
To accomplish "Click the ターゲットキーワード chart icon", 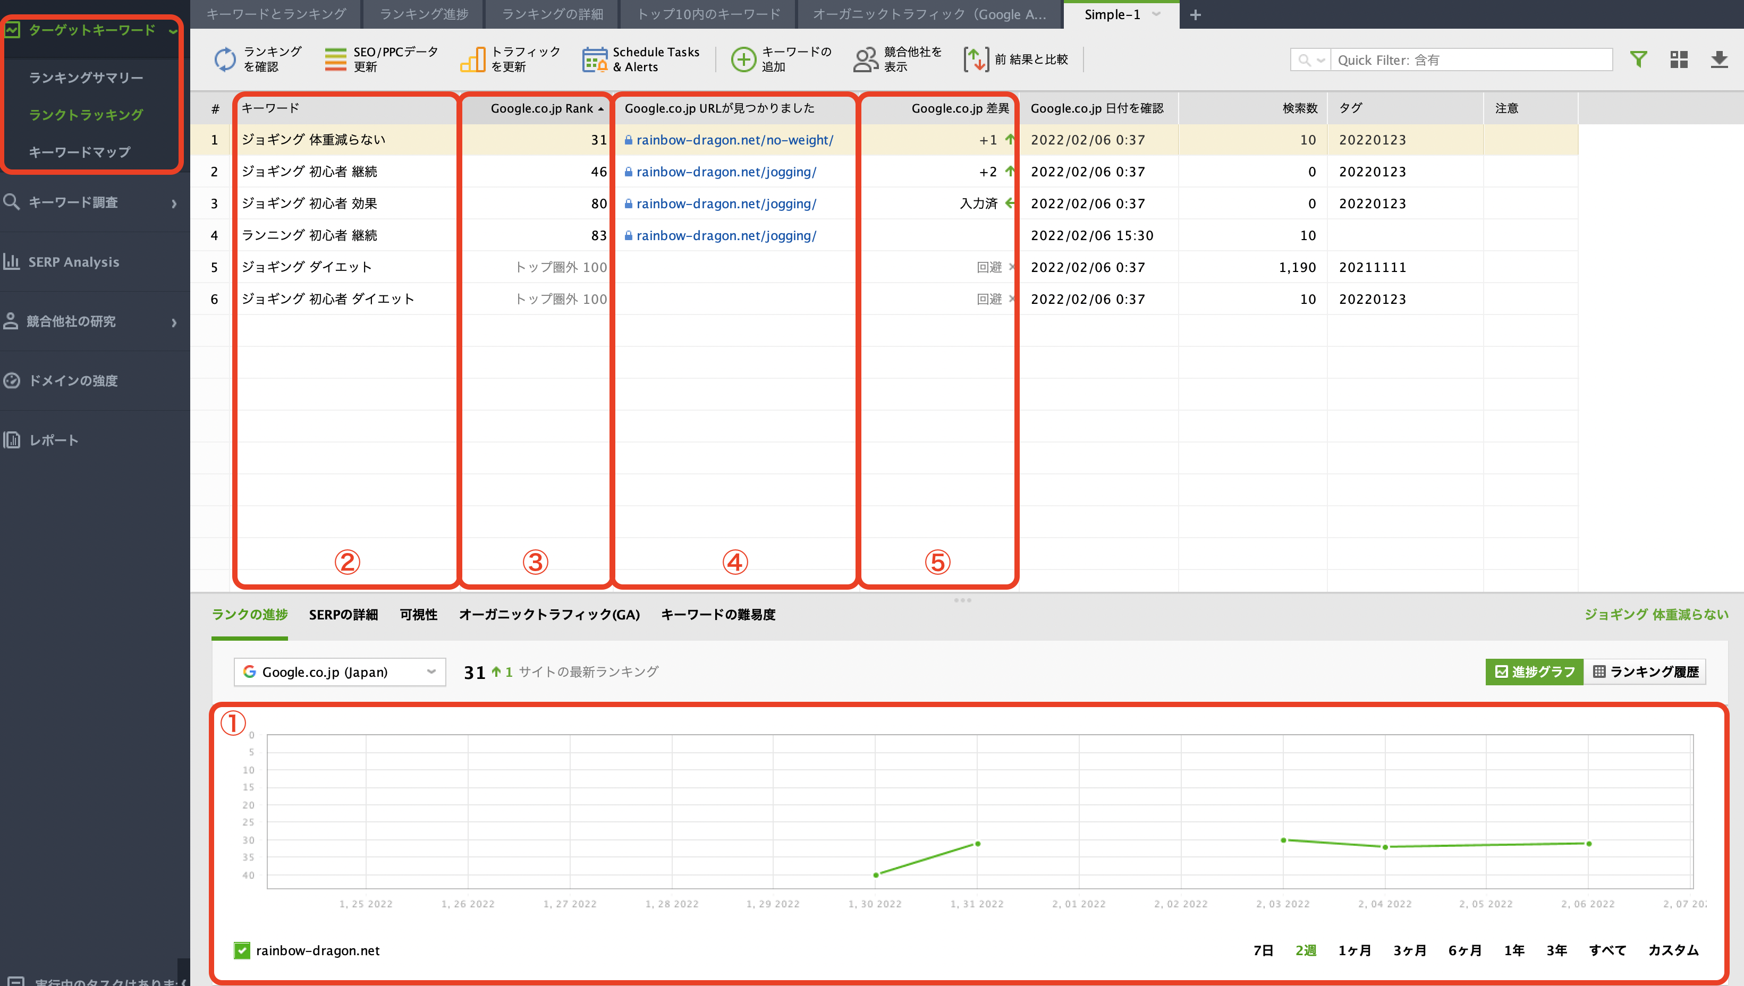I will (x=12, y=30).
